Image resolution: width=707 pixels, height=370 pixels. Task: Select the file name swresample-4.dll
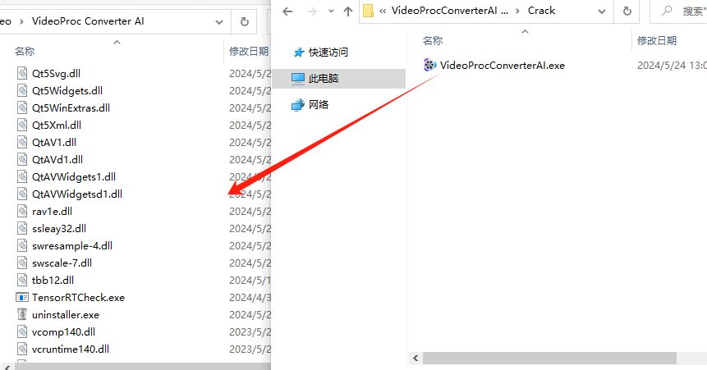click(x=72, y=245)
